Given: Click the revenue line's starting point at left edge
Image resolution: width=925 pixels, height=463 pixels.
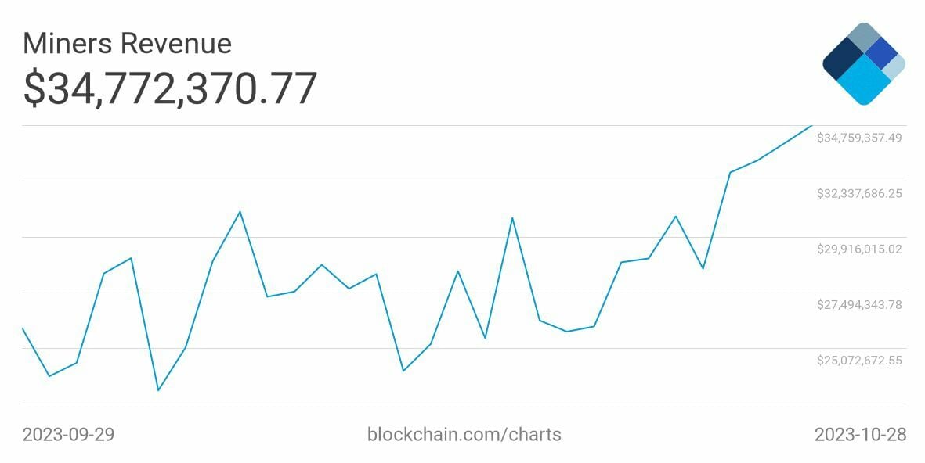Looking at the screenshot, I should click(23, 328).
